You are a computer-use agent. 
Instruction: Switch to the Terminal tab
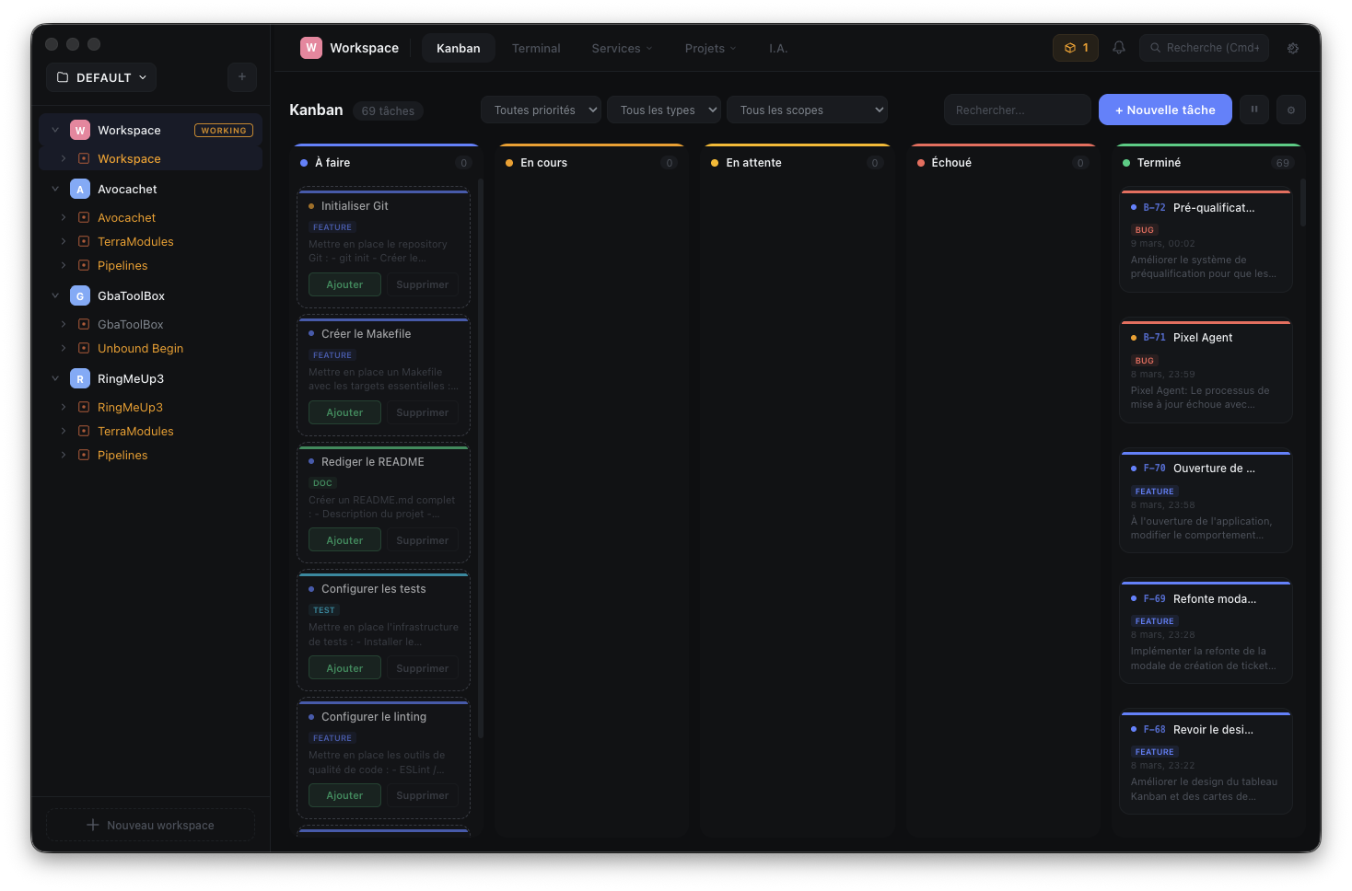coord(536,48)
